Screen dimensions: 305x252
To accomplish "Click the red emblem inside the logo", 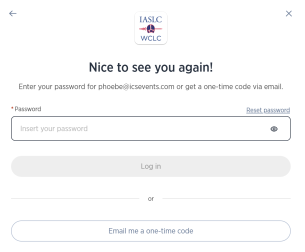I will tap(151, 28).
